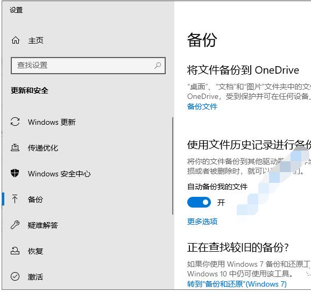Screen dimensions: 311x292
Task: Follow the 转到"备份和还原"(Windows 7) link
Action: (x=237, y=284)
